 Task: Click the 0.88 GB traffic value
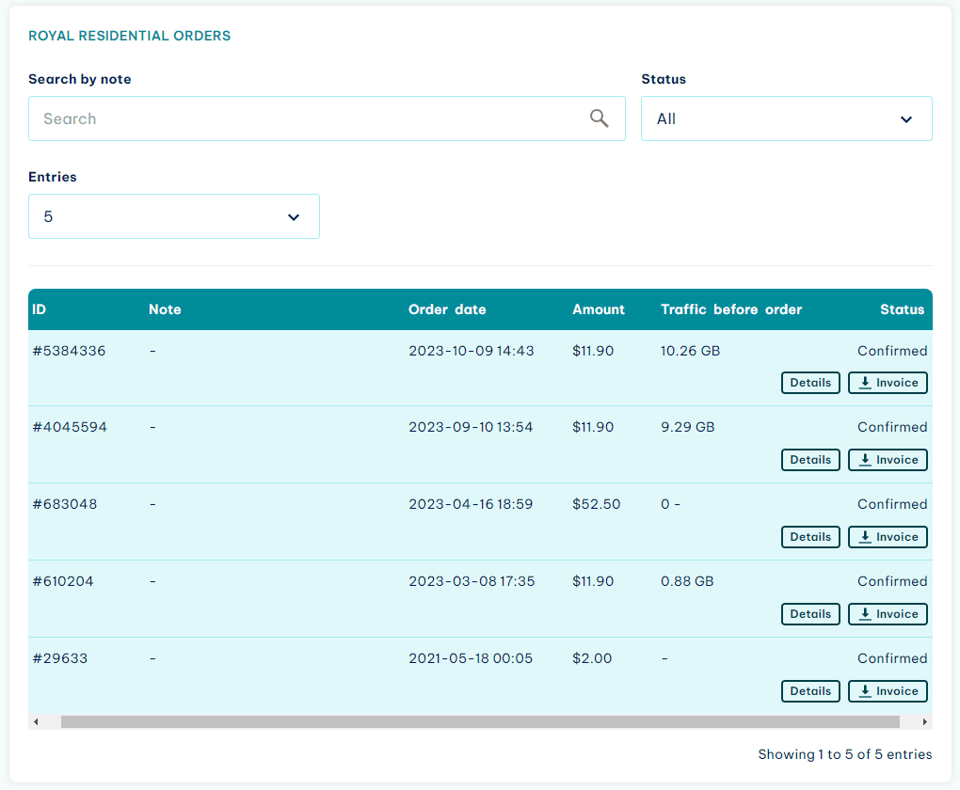pyautogui.click(x=687, y=581)
